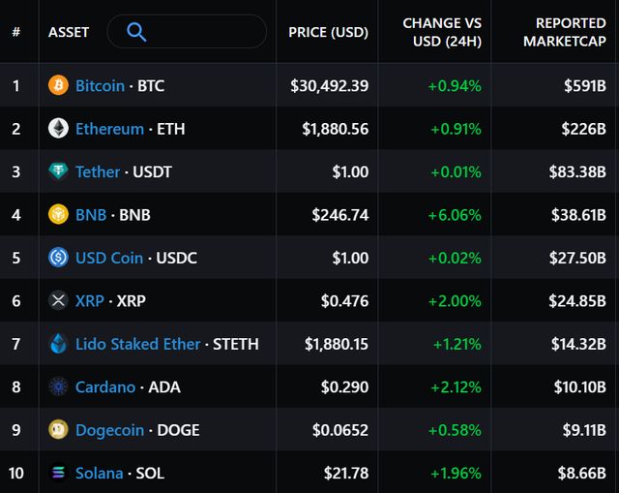Screen dimensions: 619x493
Task: Open the Lido Staked Ether link
Action: tap(138, 344)
